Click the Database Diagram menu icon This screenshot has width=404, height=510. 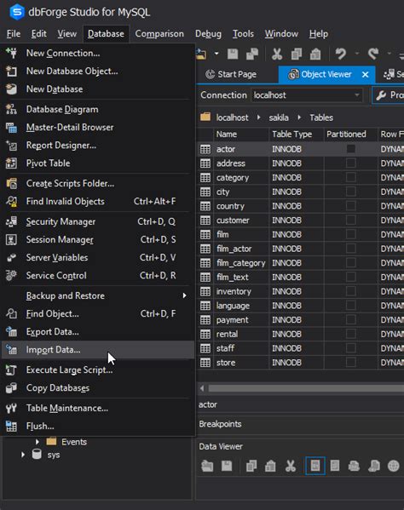(11, 109)
